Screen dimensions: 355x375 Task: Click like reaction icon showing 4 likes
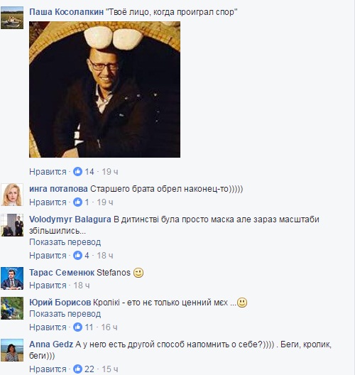pos(77,256)
